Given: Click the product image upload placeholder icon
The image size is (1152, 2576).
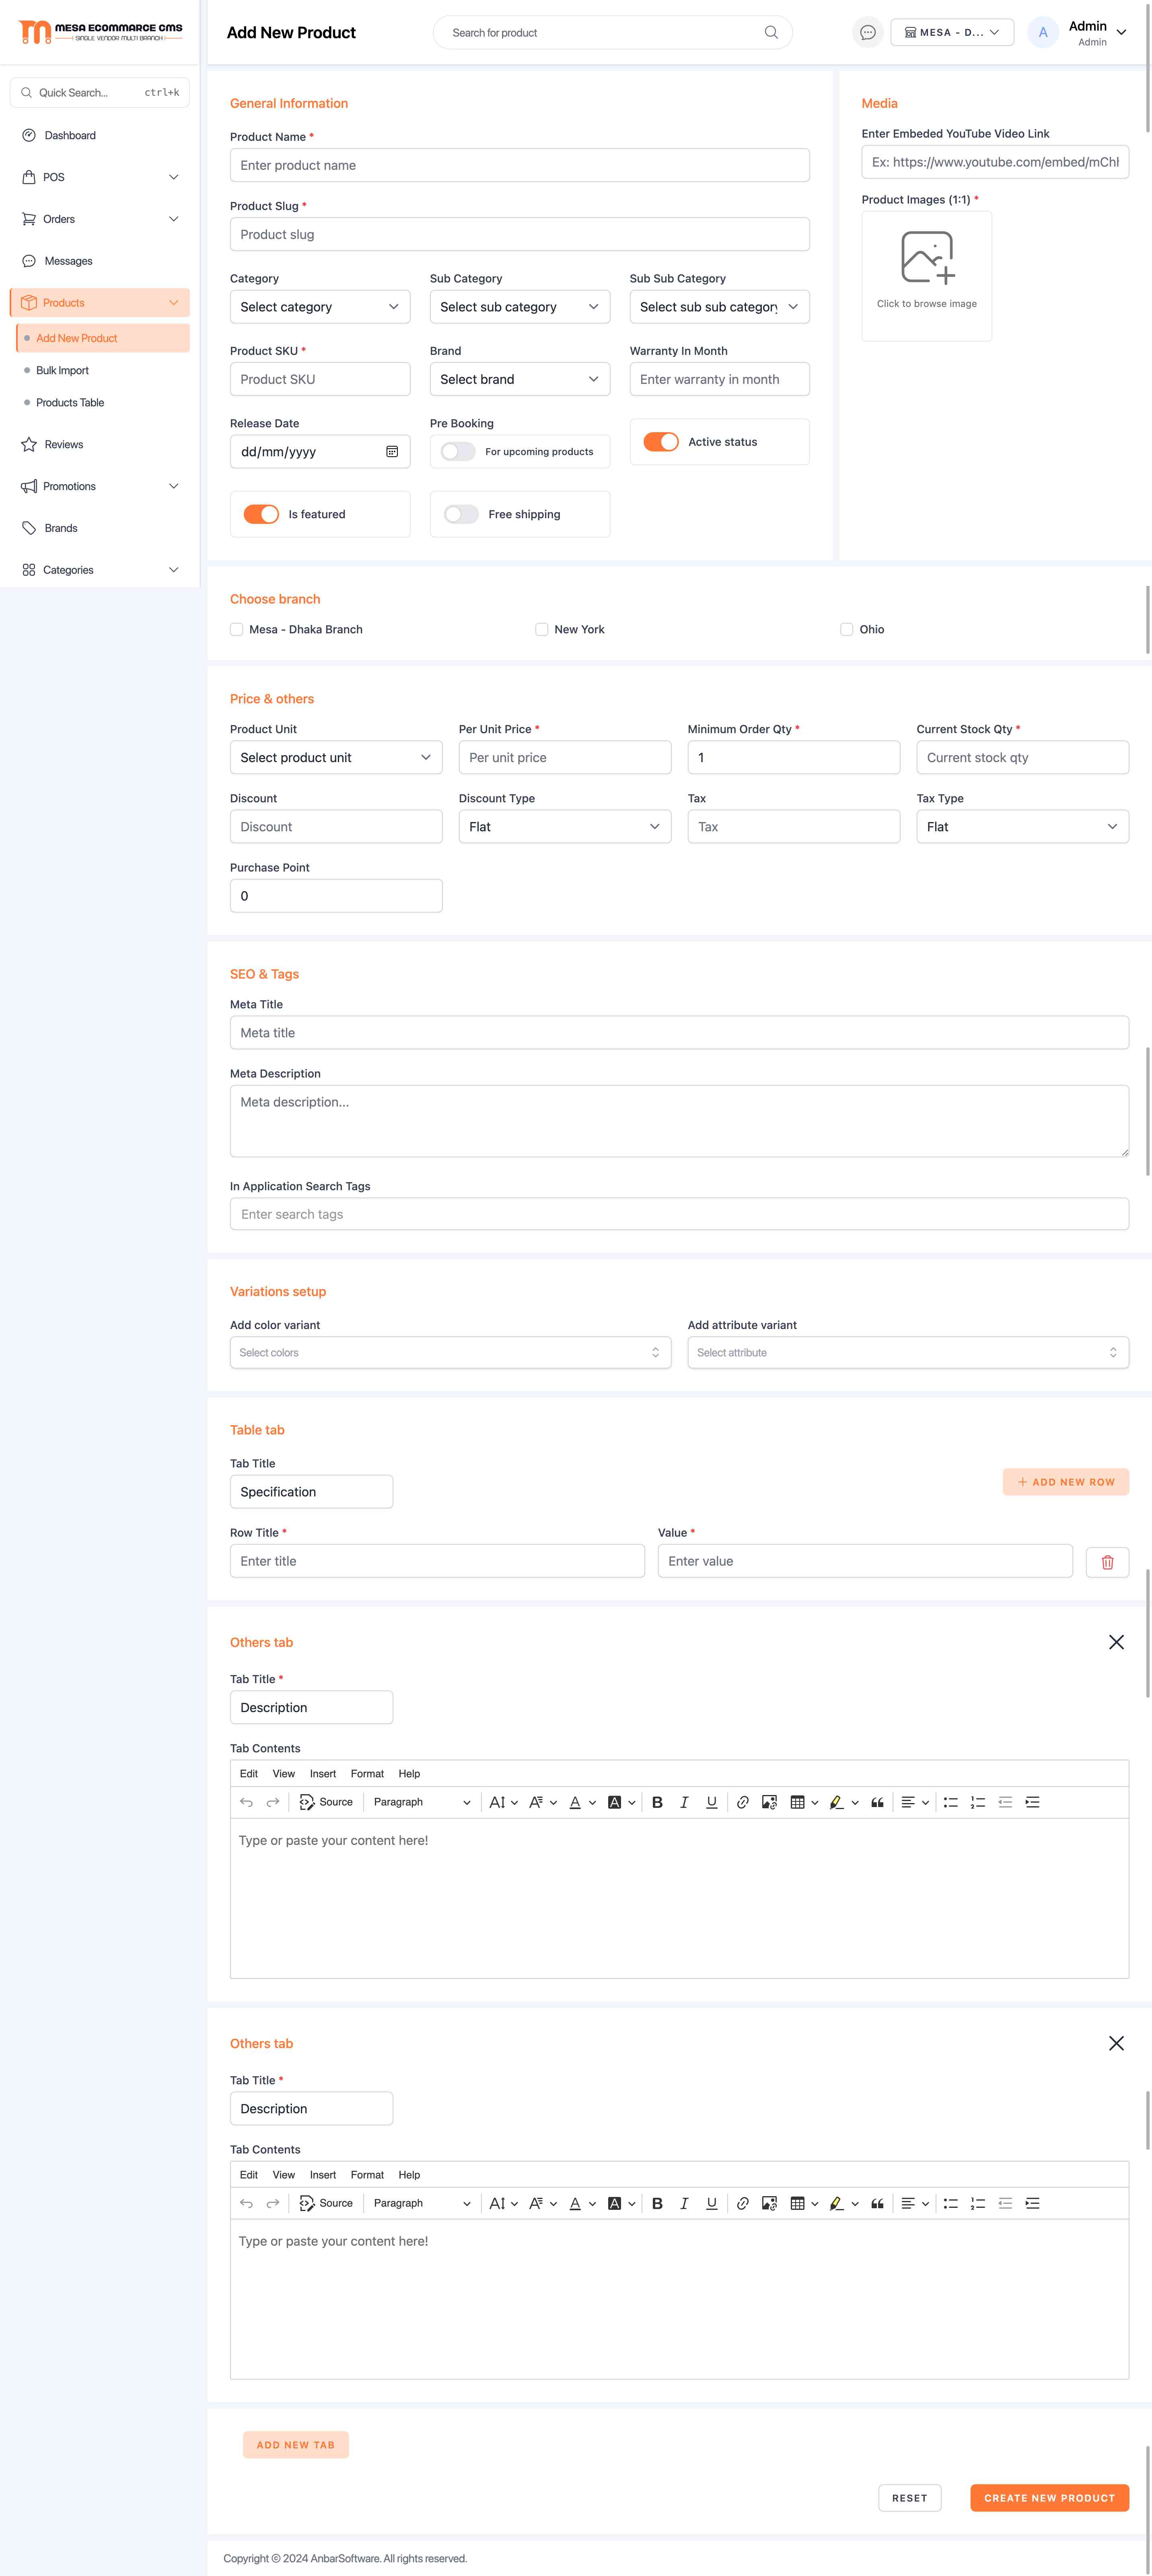Looking at the screenshot, I should tap(927, 258).
